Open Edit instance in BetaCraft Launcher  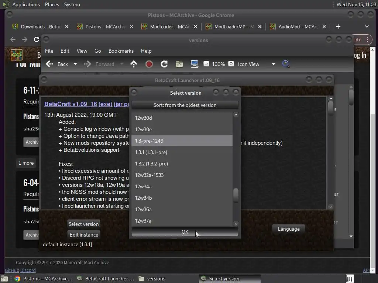pos(84,235)
